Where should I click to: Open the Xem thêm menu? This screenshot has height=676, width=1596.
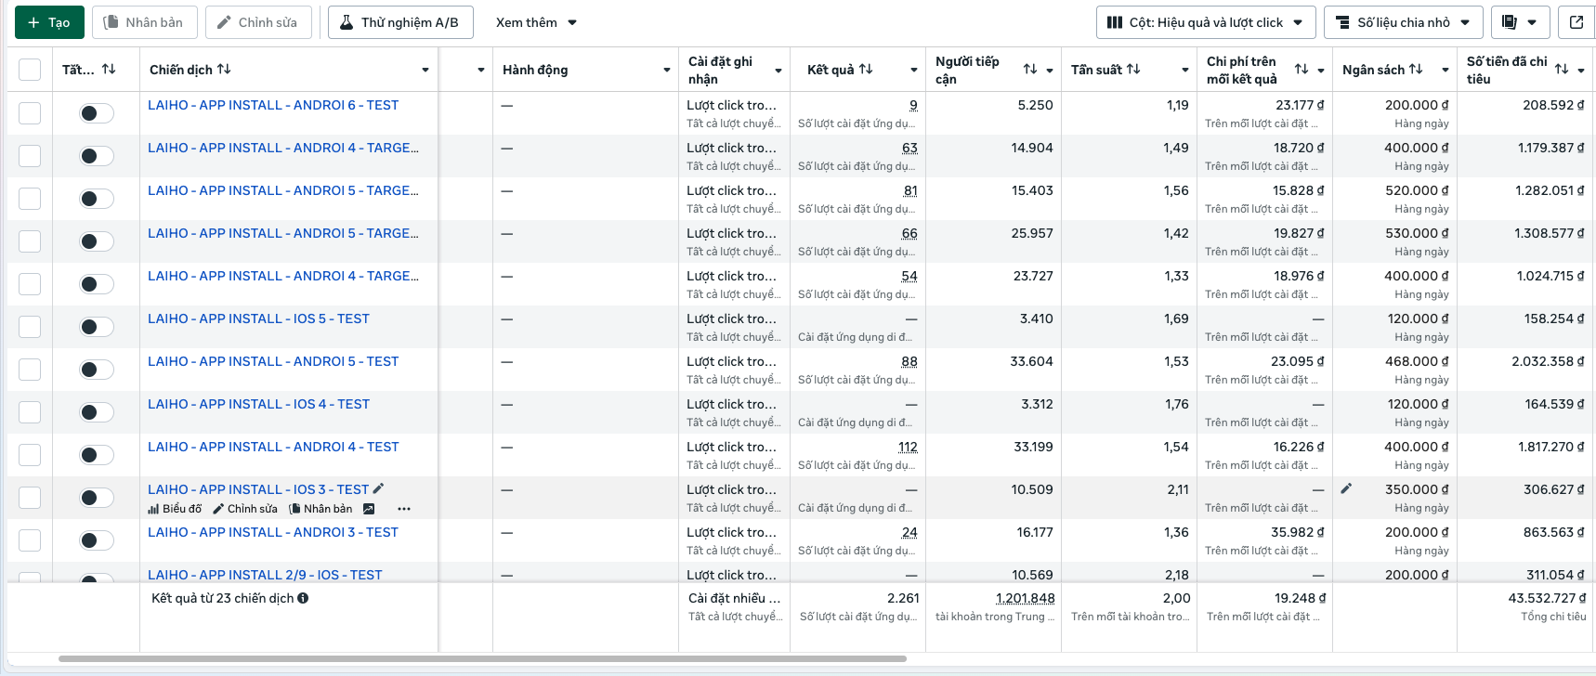click(x=536, y=22)
